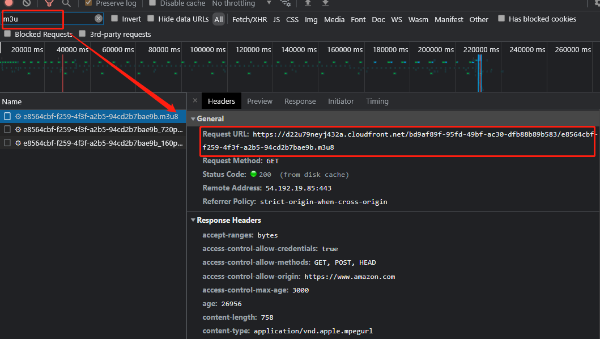Switch to the Headers tab
Screen dimensions: 600x339
click(221, 101)
